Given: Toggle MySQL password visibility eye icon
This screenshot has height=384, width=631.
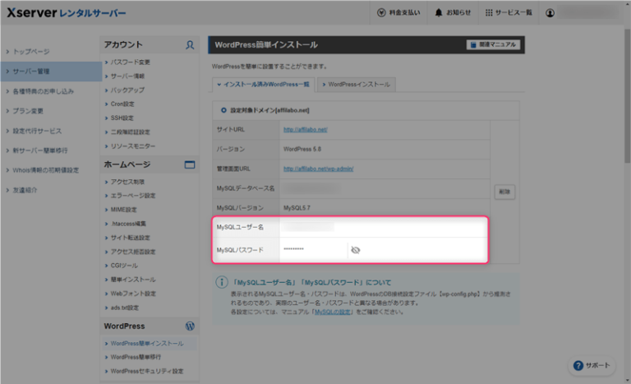Looking at the screenshot, I should coord(356,249).
